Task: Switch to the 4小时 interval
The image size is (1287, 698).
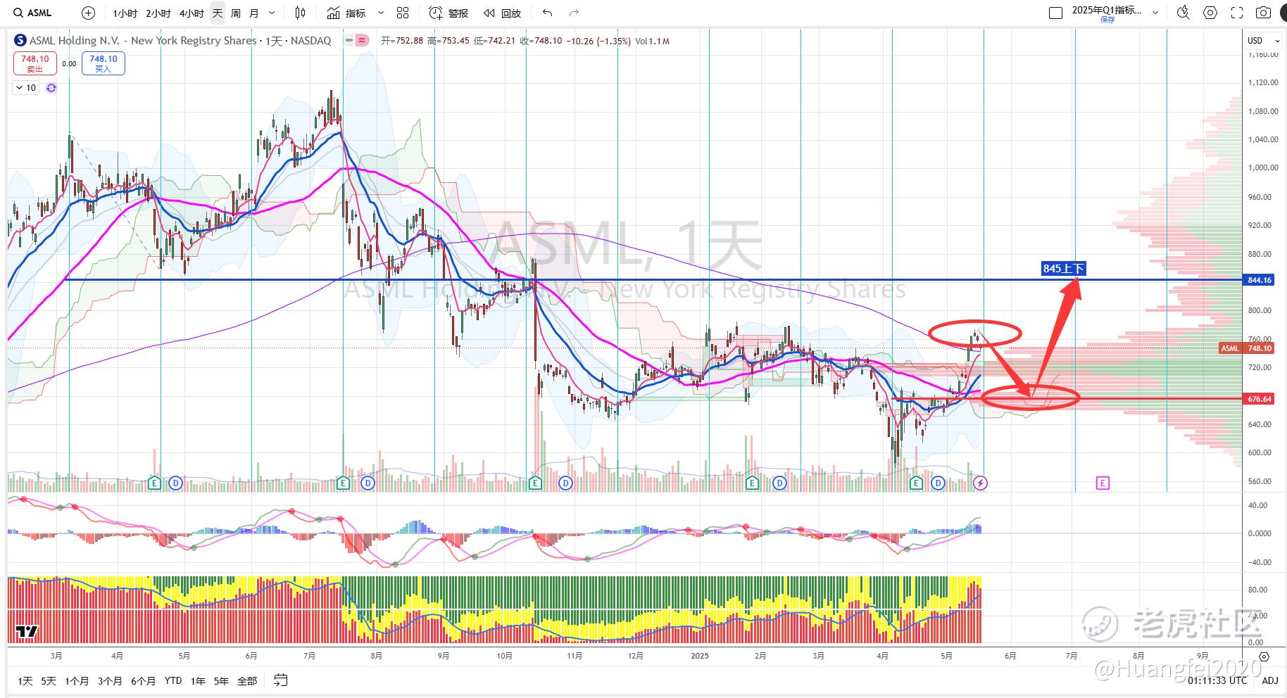Action: click(x=192, y=13)
